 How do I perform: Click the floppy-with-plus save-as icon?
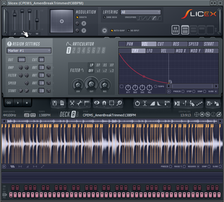(209, 103)
